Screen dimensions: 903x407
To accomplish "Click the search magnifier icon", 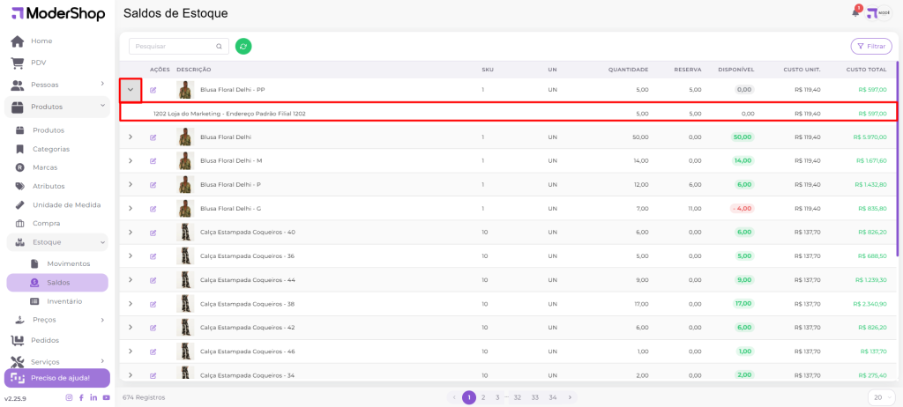I will point(220,46).
